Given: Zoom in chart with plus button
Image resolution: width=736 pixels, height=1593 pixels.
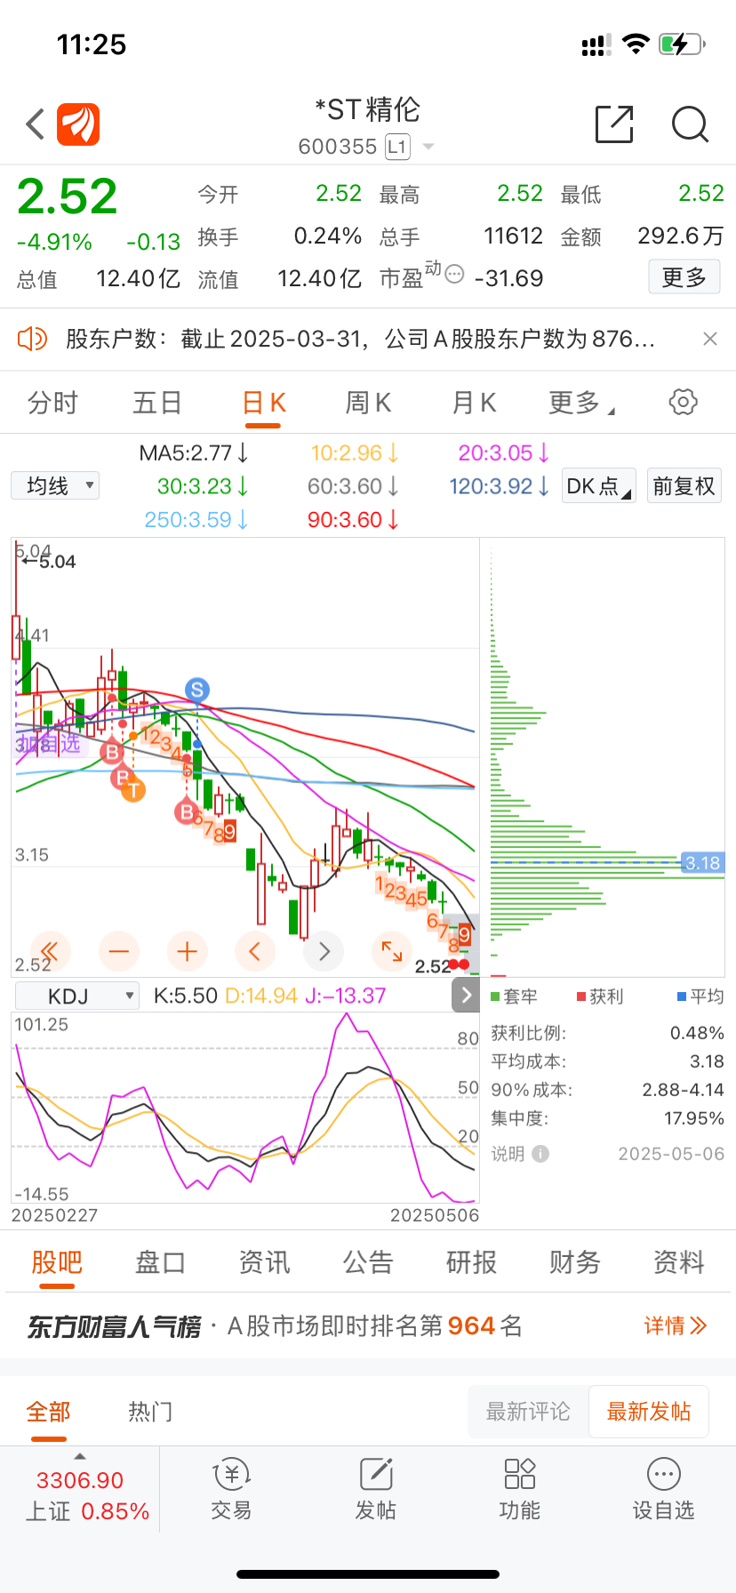Looking at the screenshot, I should pyautogui.click(x=187, y=952).
